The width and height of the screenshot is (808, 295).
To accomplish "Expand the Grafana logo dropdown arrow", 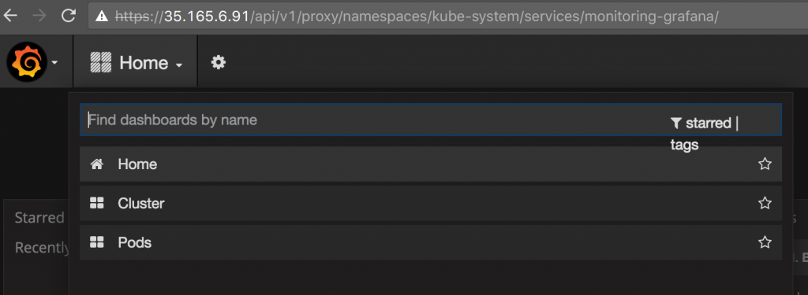I will pyautogui.click(x=54, y=63).
